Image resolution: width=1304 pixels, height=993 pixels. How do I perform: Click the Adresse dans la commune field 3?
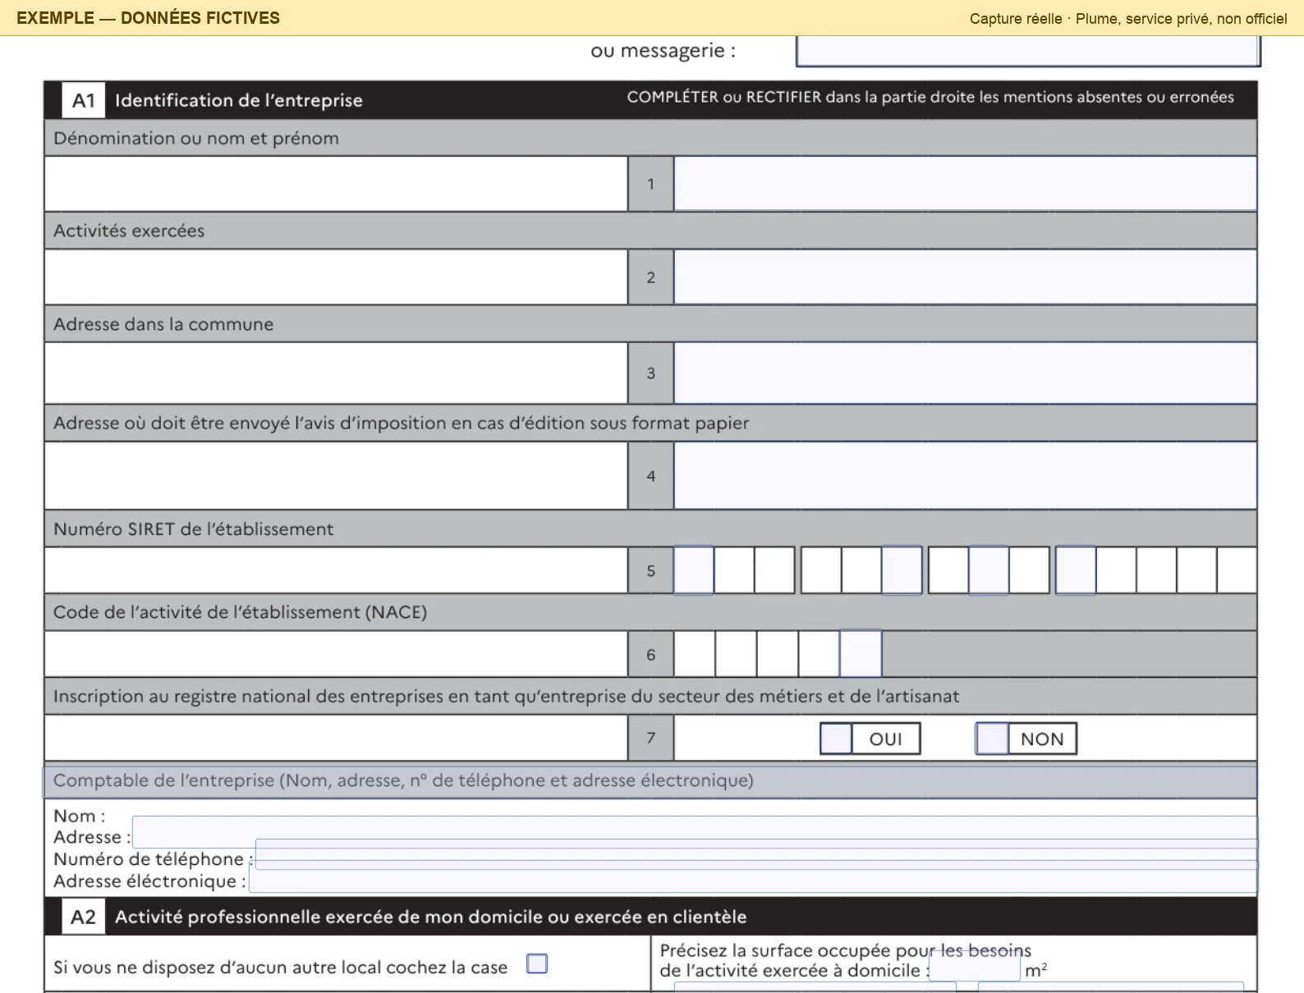(x=965, y=373)
